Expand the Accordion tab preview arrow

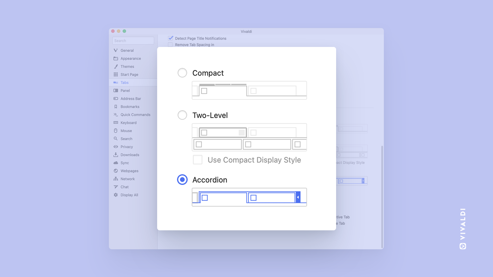coord(298,197)
